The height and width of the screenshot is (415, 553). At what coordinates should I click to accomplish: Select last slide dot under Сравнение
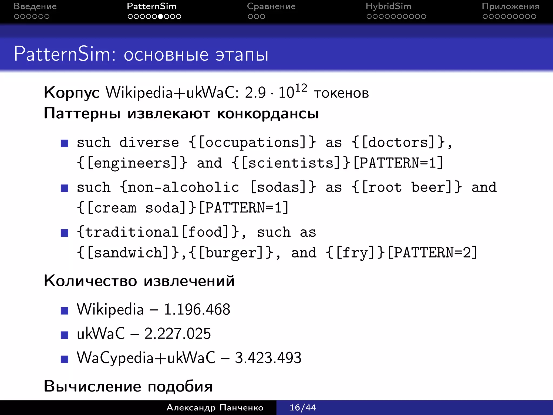262,16
